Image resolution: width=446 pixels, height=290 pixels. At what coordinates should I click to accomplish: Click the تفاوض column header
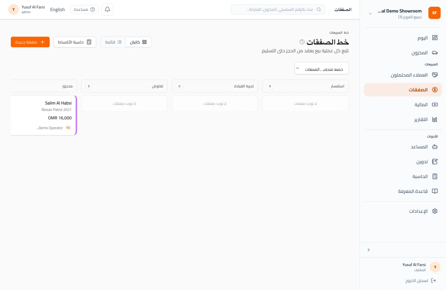coord(124,86)
